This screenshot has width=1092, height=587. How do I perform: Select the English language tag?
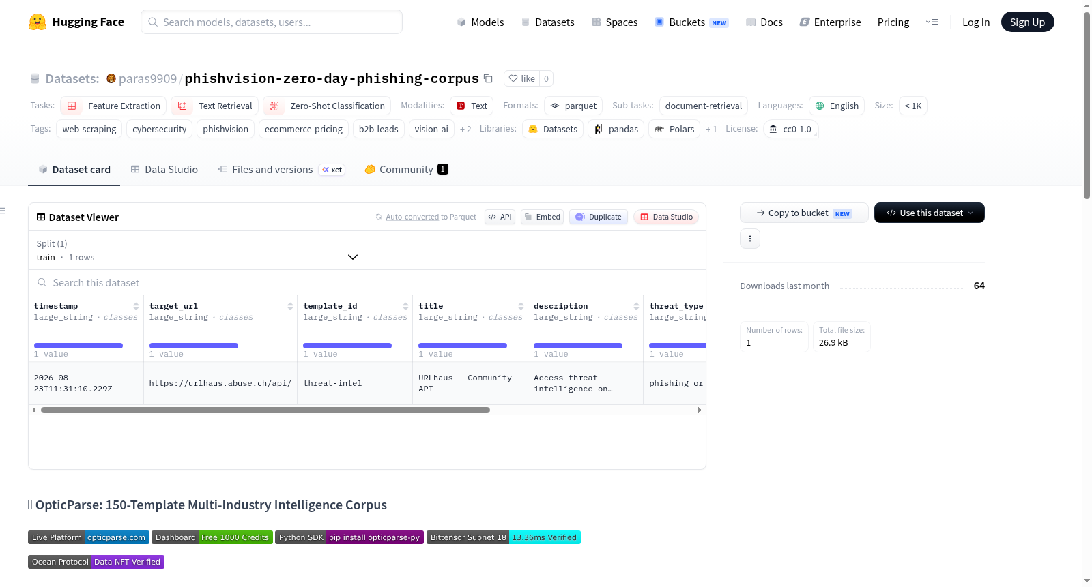(x=837, y=106)
